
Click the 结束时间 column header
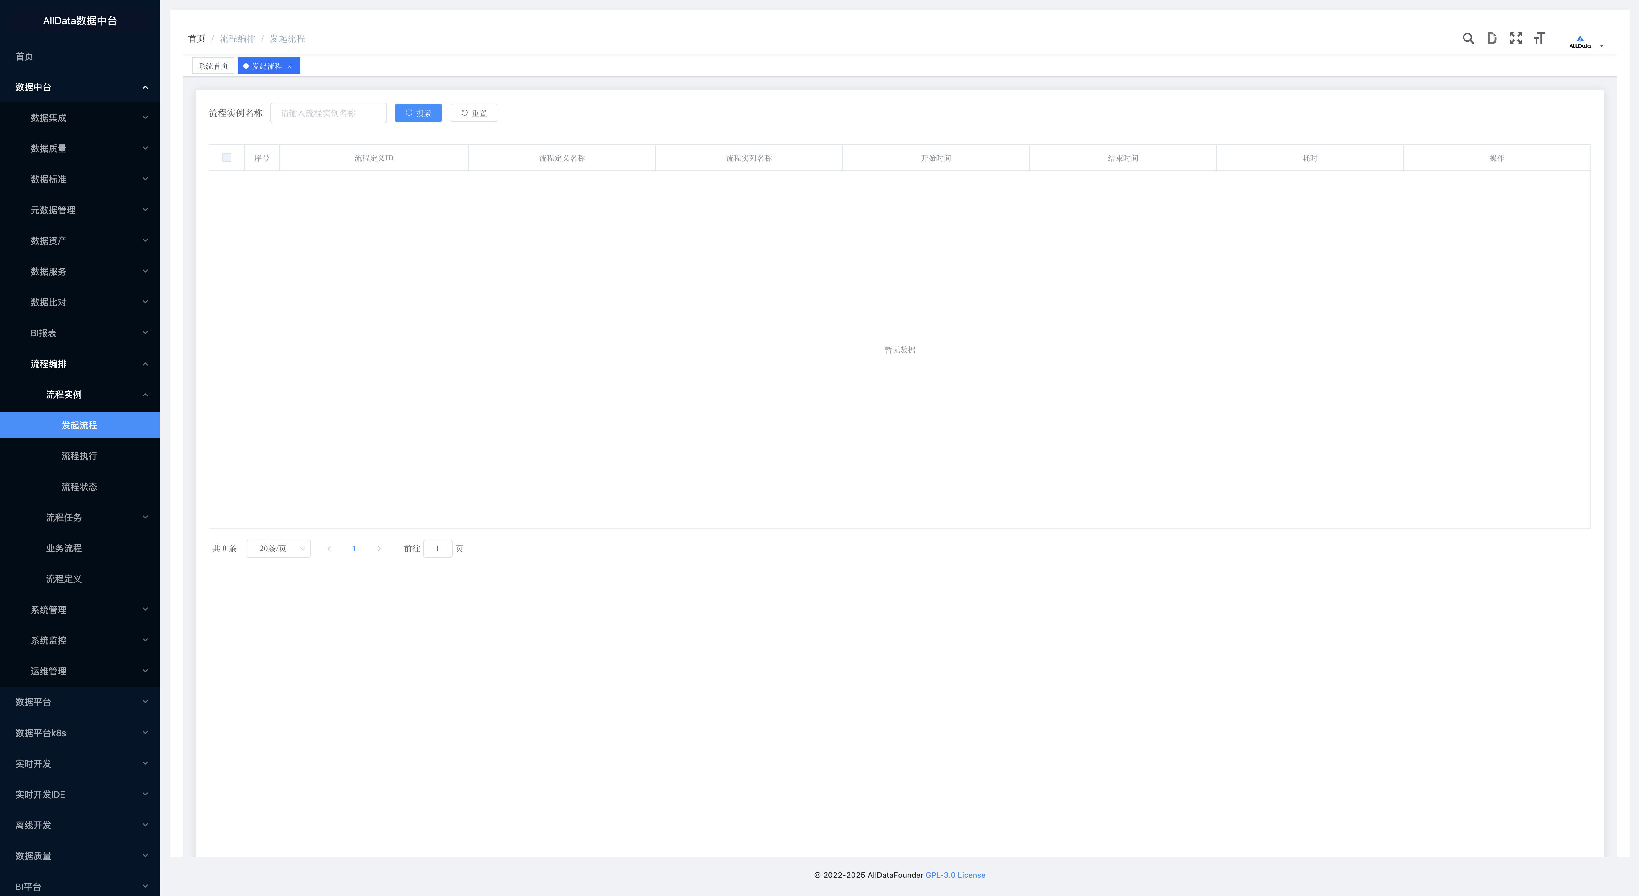tap(1123, 158)
